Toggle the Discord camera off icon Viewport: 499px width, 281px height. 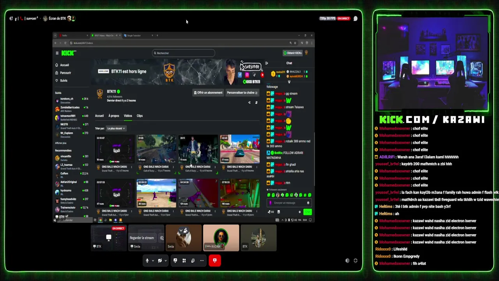(x=160, y=260)
